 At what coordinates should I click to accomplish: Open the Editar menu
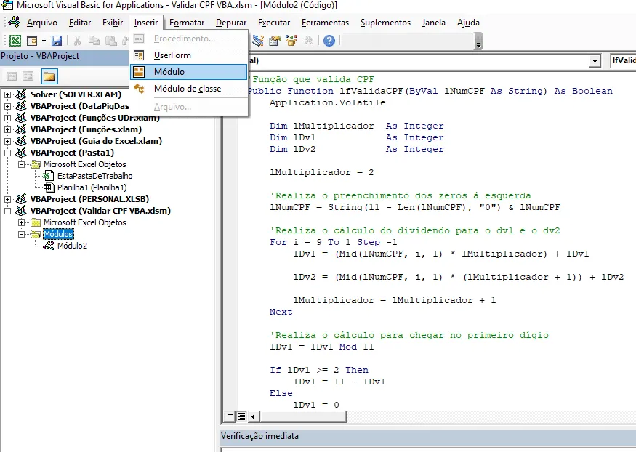(80, 23)
